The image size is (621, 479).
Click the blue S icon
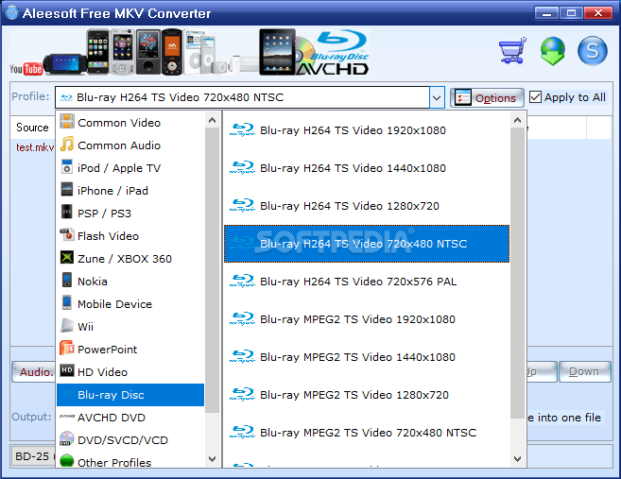pyautogui.click(x=592, y=51)
